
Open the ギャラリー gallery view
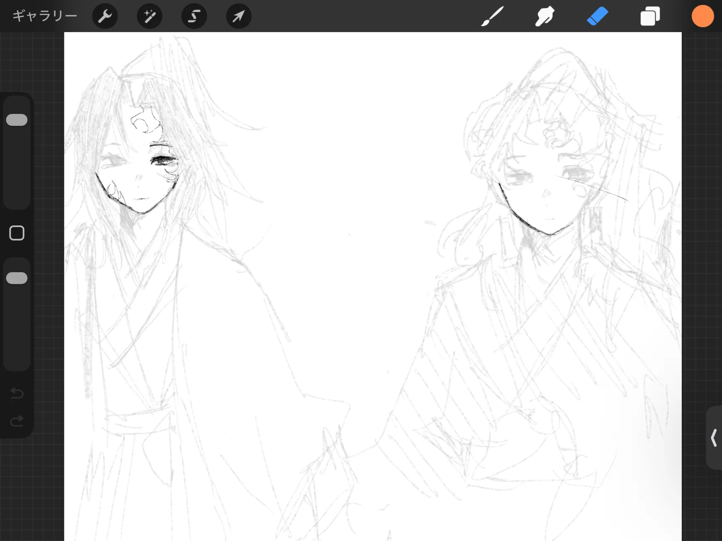click(45, 16)
